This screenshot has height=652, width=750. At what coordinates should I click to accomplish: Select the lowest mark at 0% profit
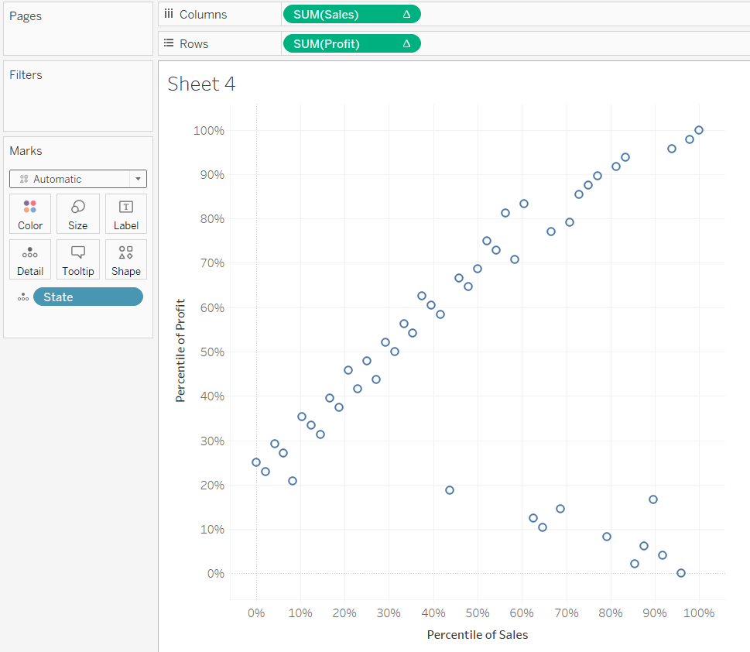pos(681,573)
